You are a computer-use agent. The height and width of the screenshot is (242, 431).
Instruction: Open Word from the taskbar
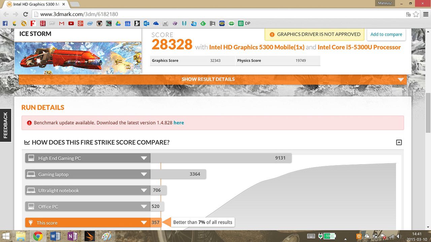55,236
